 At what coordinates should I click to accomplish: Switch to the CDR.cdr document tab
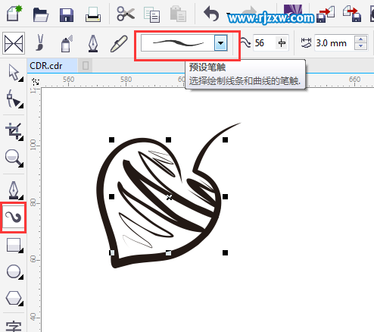pos(52,66)
